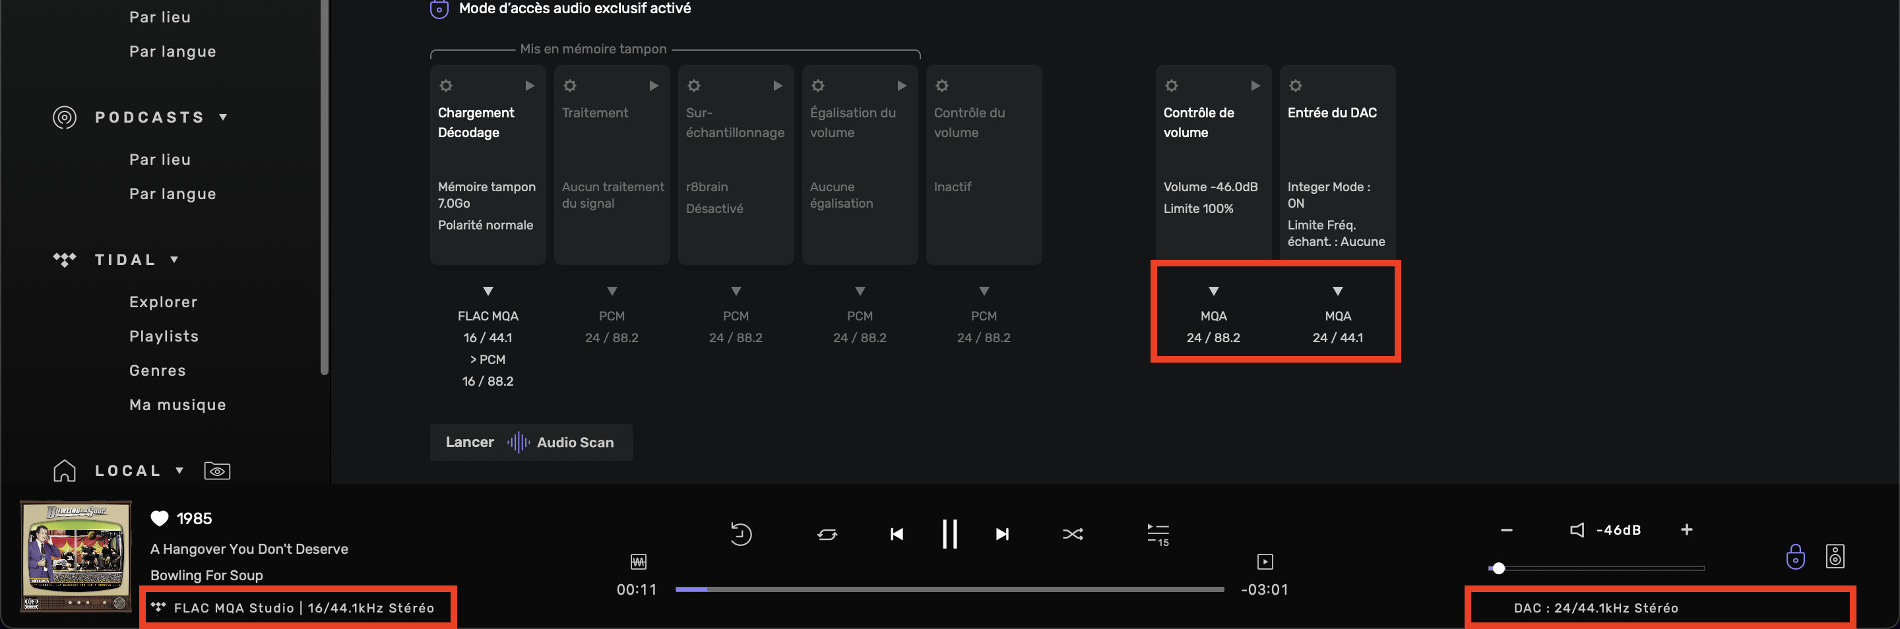Open settings gear for Chargement Décodage

[445, 86]
